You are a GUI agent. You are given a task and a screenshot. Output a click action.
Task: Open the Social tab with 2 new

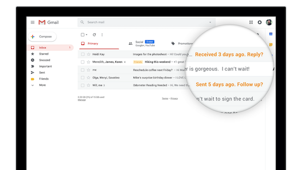click(x=139, y=42)
